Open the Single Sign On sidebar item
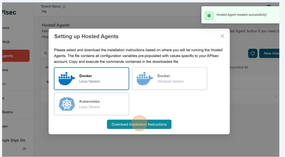Screen dimensions: 285x157 (14, 140)
